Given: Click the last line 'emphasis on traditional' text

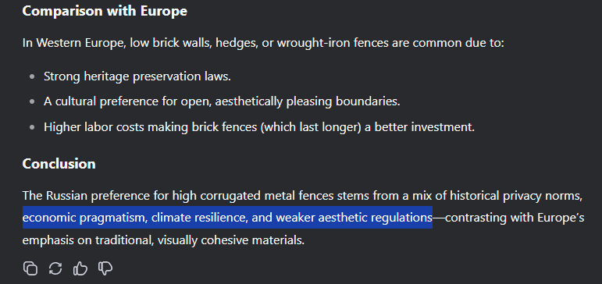Looking at the screenshot, I should click(163, 240).
